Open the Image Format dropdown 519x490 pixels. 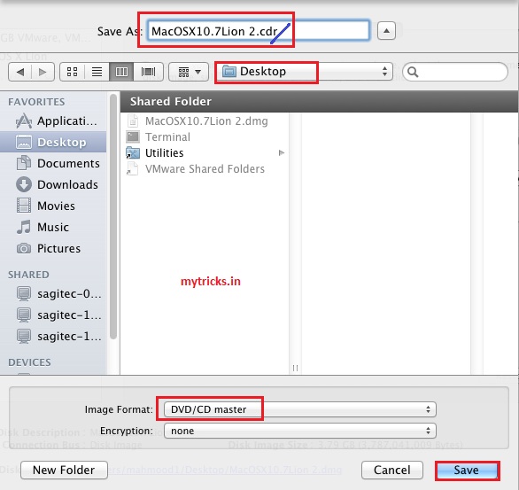pos(300,409)
